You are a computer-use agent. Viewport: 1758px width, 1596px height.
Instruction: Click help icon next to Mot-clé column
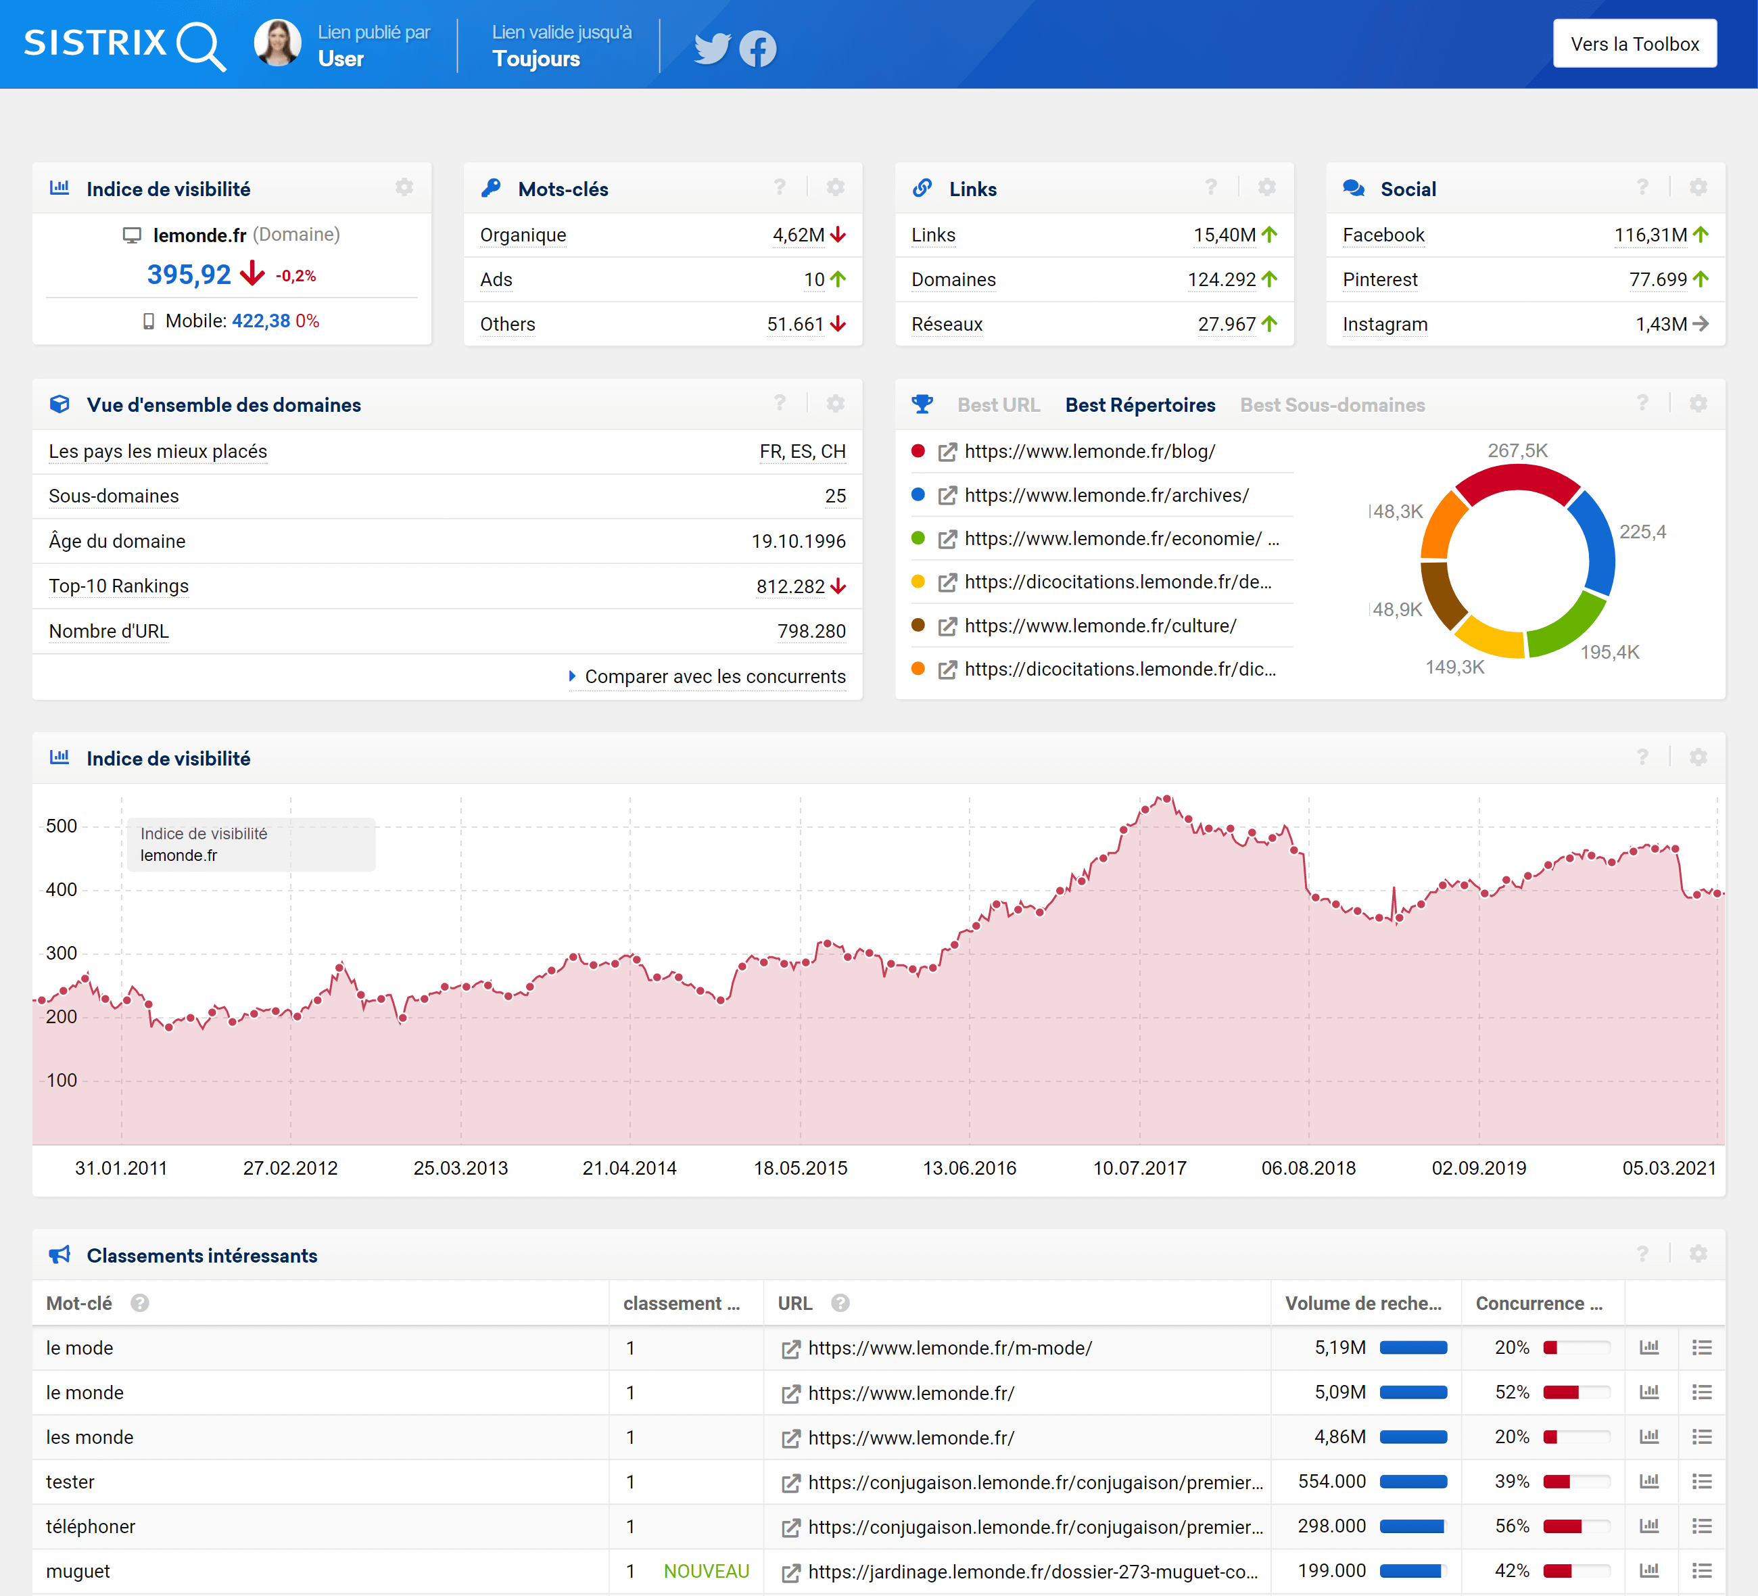[x=139, y=1303]
